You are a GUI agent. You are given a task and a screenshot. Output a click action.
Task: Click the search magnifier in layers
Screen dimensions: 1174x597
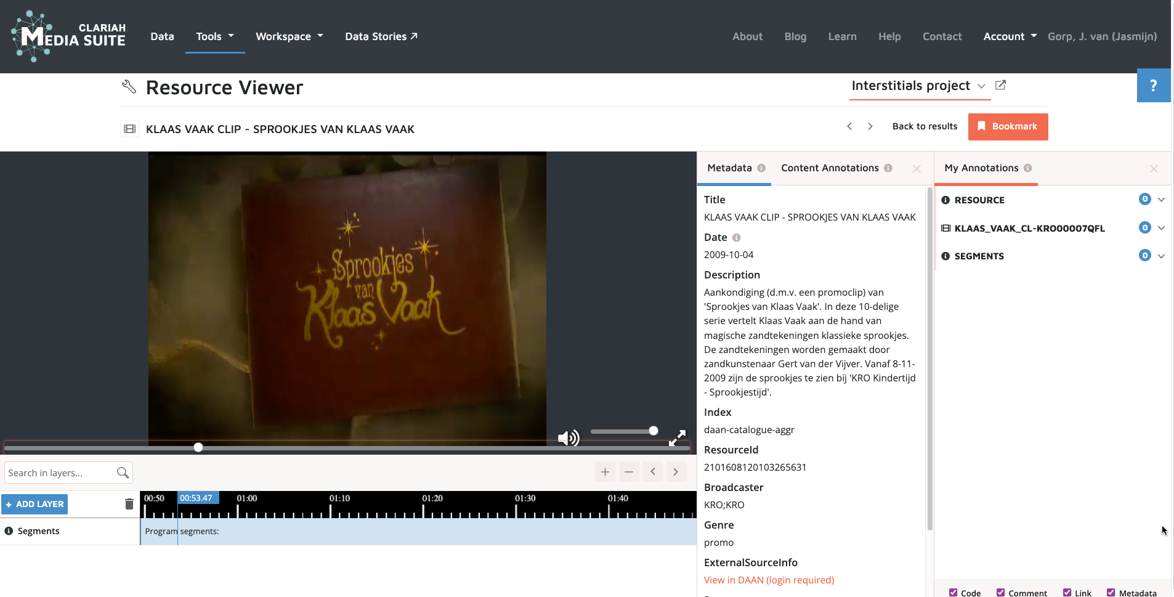(x=123, y=473)
